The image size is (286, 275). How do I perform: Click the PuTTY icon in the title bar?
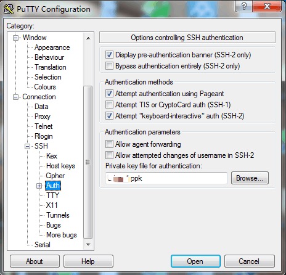tap(9, 9)
